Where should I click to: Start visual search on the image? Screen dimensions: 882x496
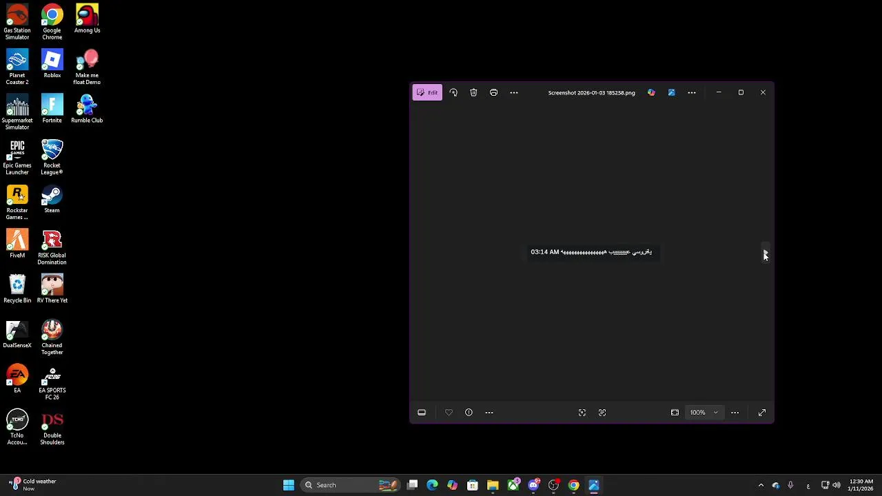tap(582, 413)
